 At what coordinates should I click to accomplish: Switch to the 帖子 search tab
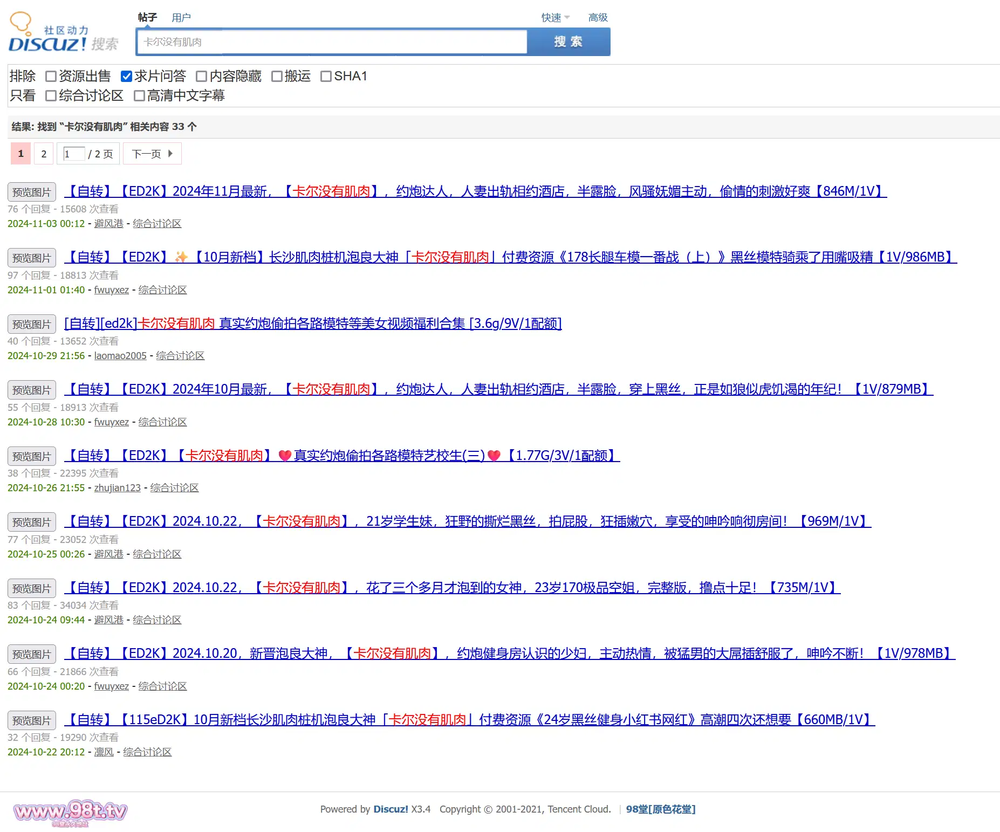[147, 18]
